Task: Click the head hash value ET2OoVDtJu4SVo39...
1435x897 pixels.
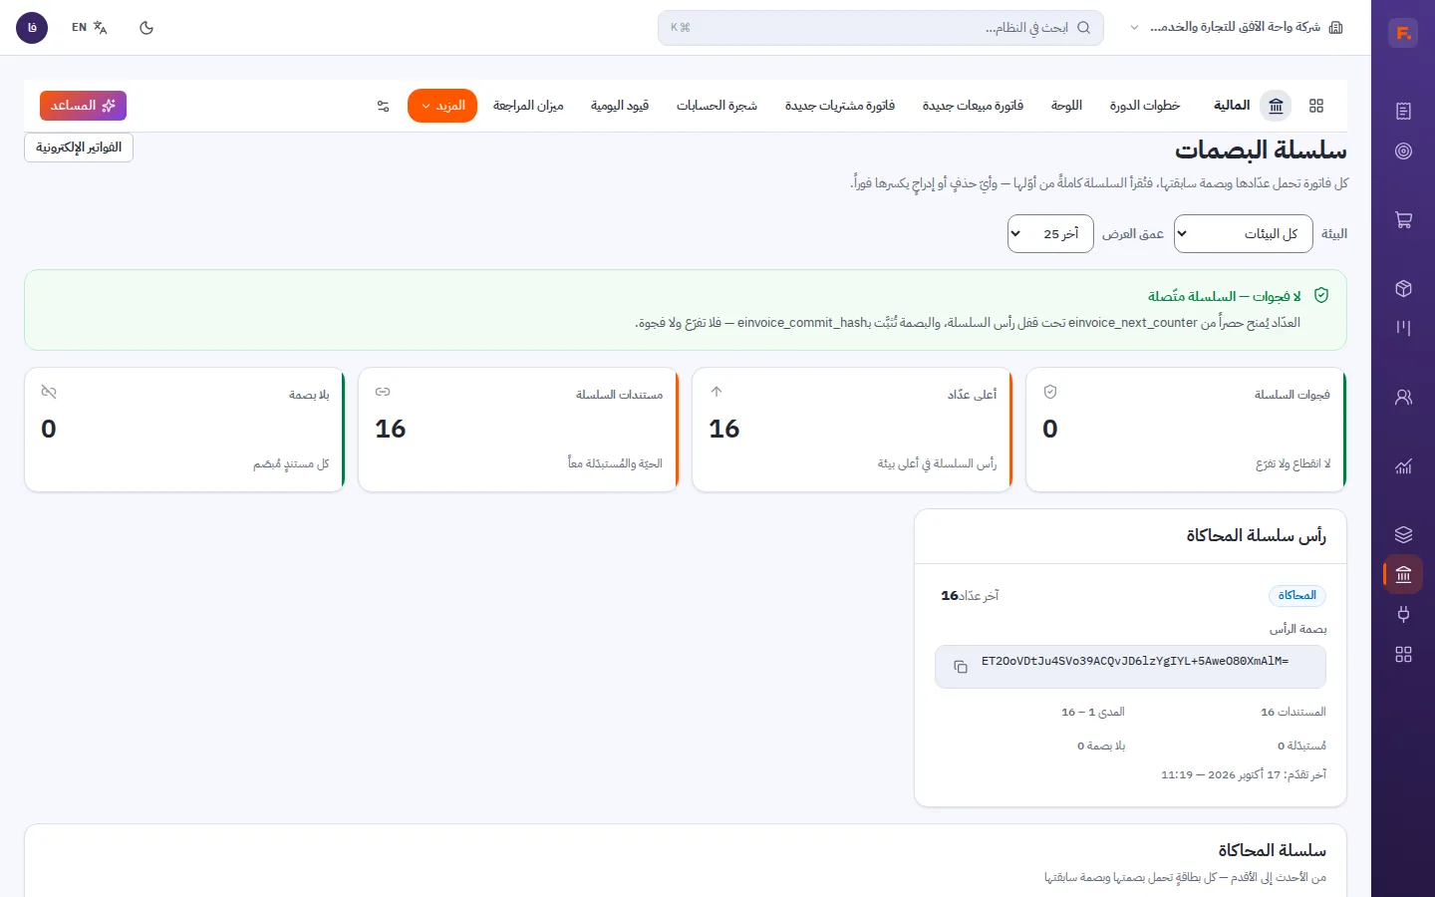Action: [1135, 661]
